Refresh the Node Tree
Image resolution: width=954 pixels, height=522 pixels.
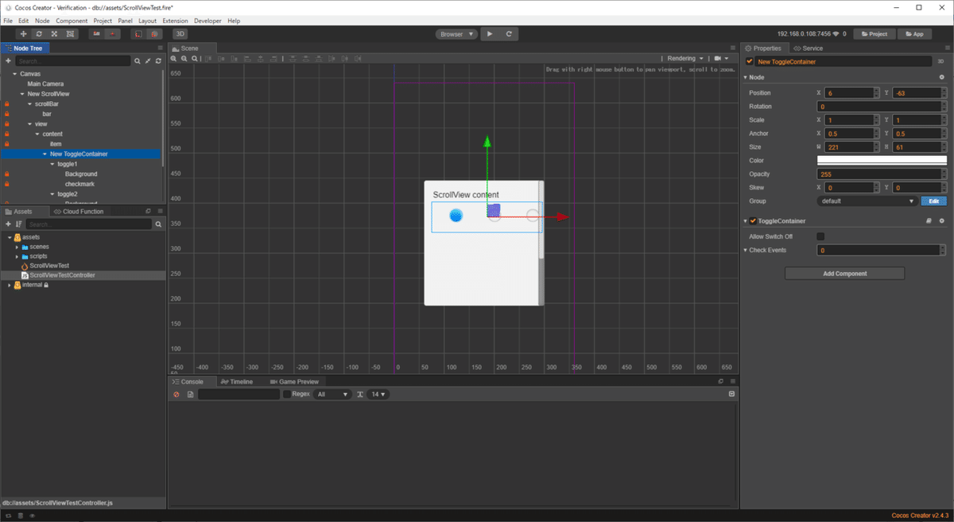(x=158, y=60)
